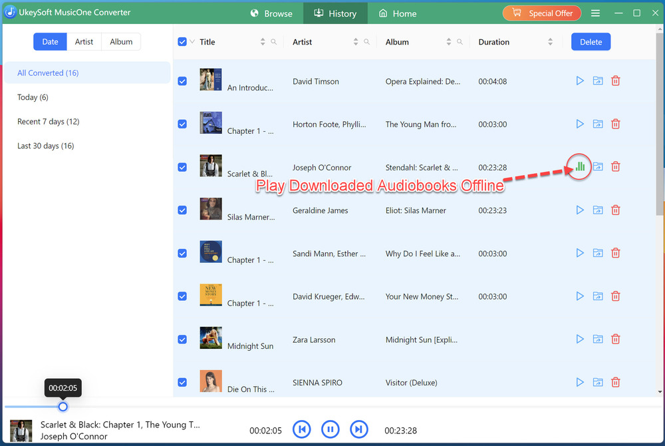
Task: Open folder for David Krueger track
Action: pyautogui.click(x=598, y=296)
